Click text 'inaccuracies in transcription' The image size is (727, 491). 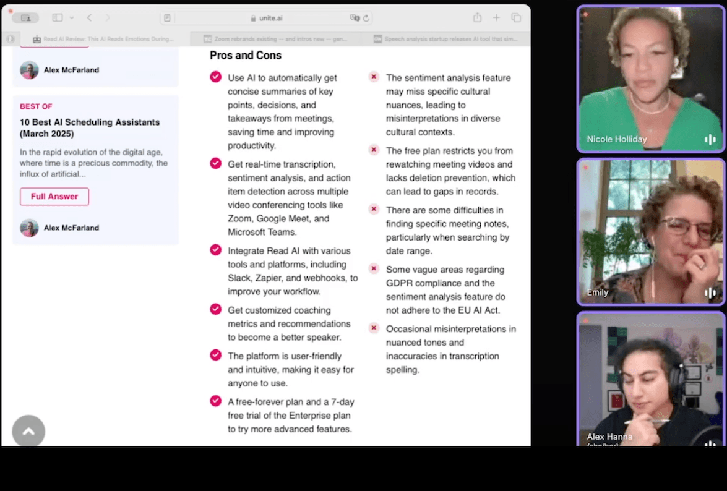tap(442, 356)
